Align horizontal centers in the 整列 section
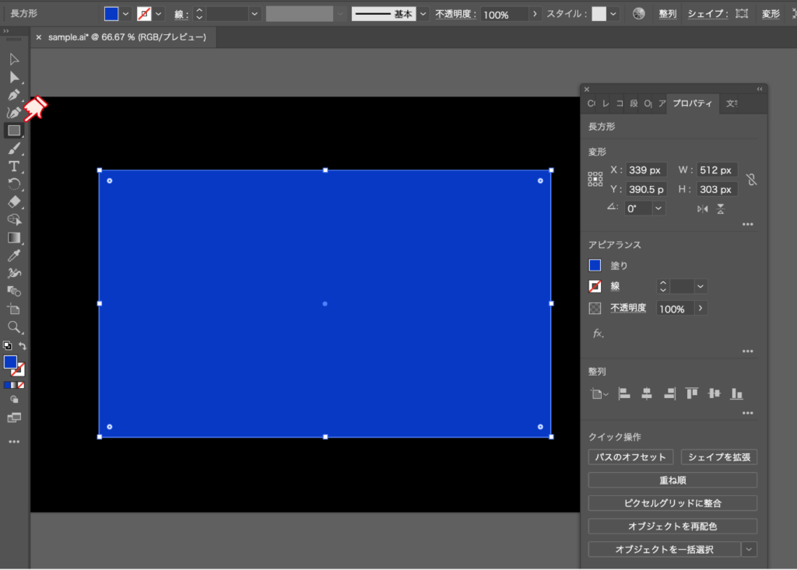 click(x=647, y=394)
